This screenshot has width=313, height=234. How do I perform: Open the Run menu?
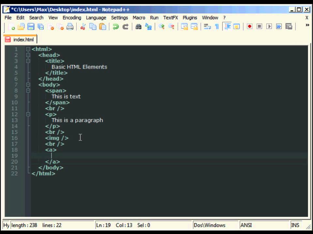154,18
